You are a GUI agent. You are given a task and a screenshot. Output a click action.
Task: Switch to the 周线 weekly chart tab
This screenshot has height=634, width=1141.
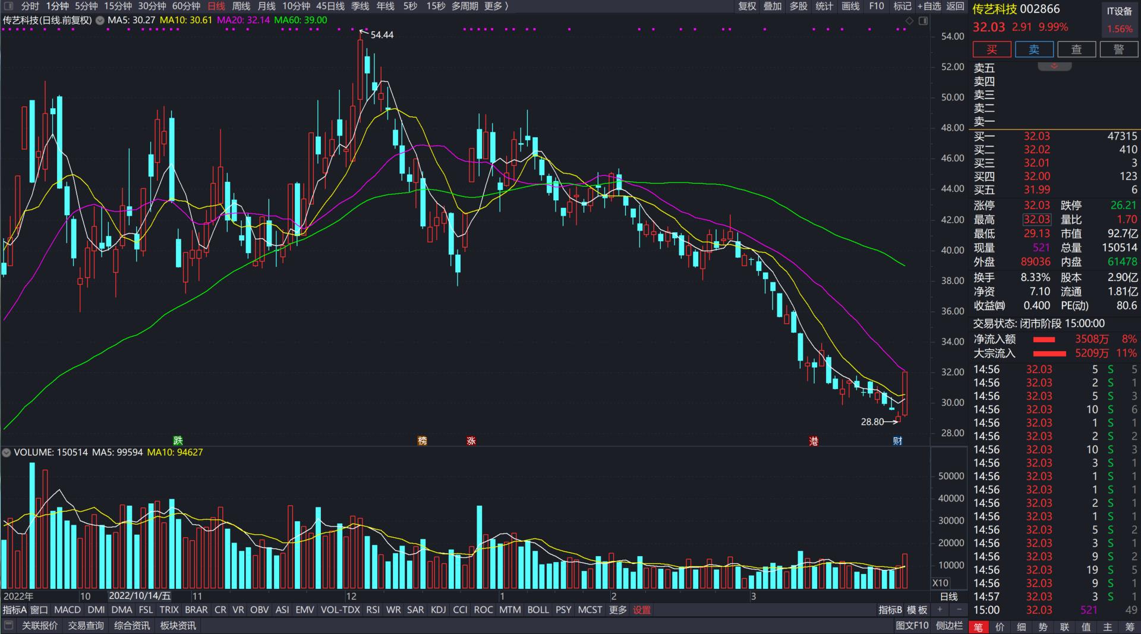click(241, 6)
